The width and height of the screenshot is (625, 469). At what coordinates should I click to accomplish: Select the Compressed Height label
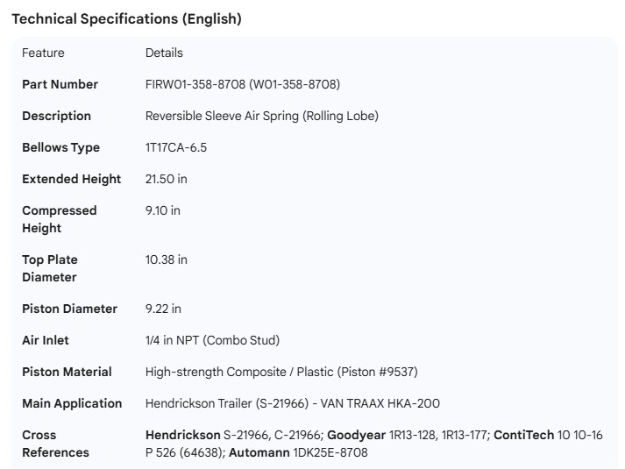click(x=59, y=219)
